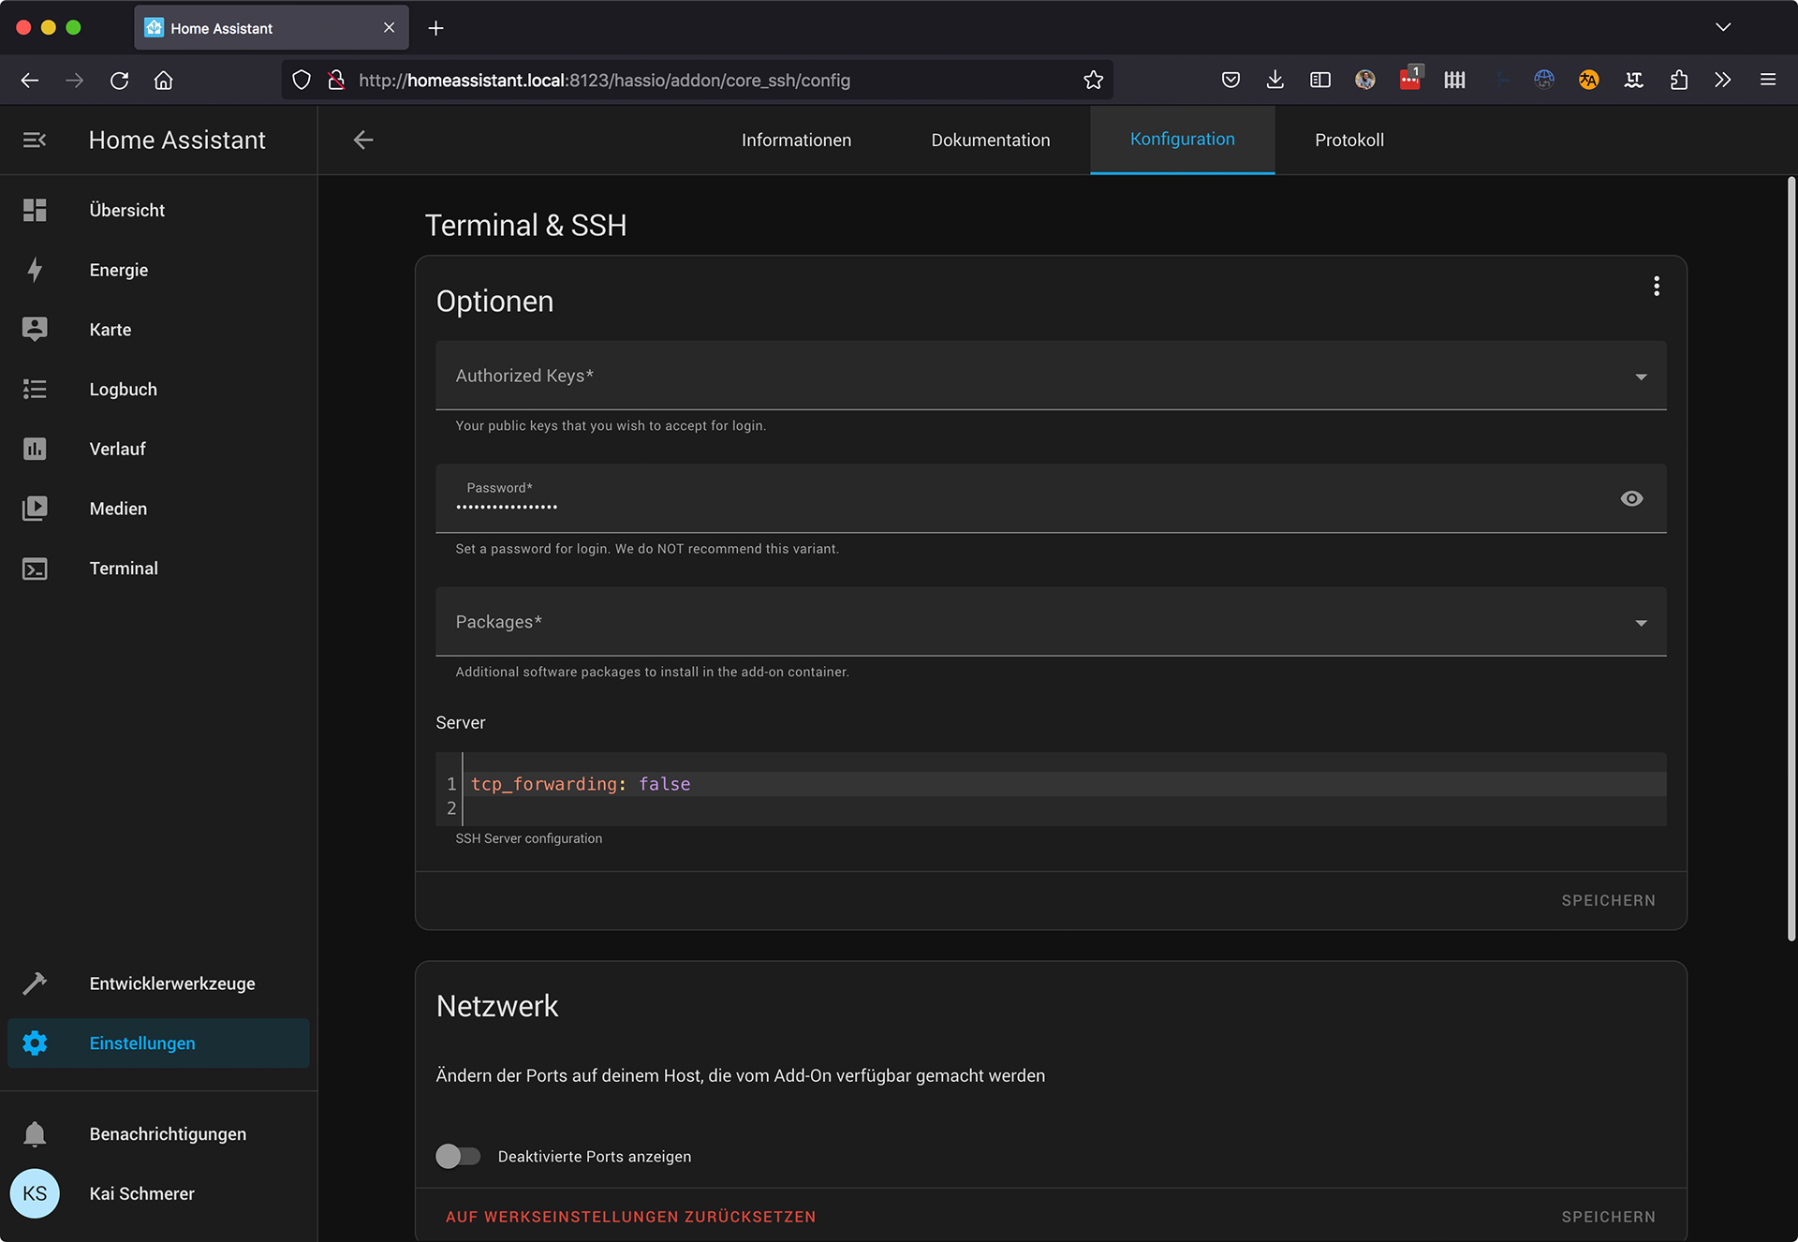Screen dimensions: 1798x1242
Task: Click SPEICHERN in the Optionen card
Action: (x=1608, y=900)
